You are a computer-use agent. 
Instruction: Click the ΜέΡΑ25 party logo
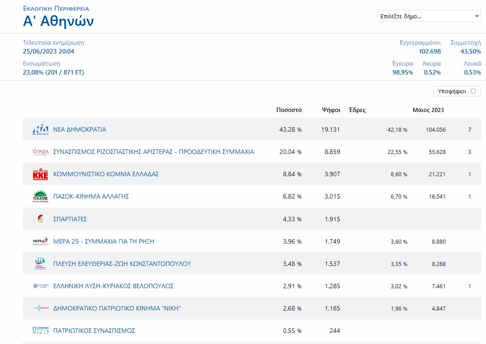[x=40, y=241]
